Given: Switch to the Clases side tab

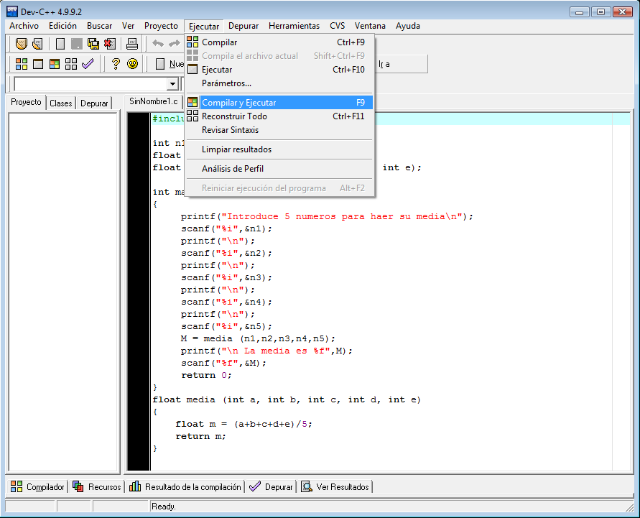Looking at the screenshot, I should click(x=61, y=103).
